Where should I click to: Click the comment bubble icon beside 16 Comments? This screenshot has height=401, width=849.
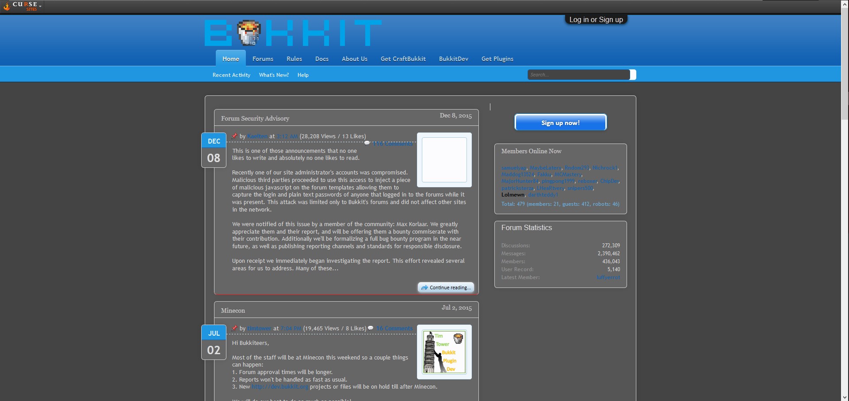[x=371, y=328]
